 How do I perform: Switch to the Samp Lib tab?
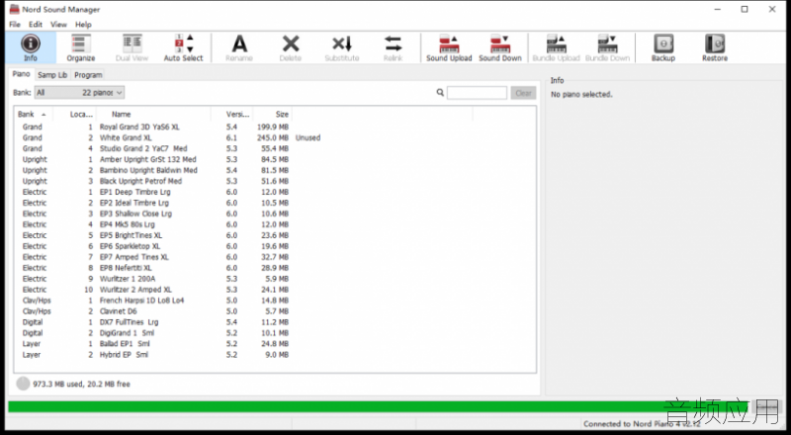click(x=52, y=75)
